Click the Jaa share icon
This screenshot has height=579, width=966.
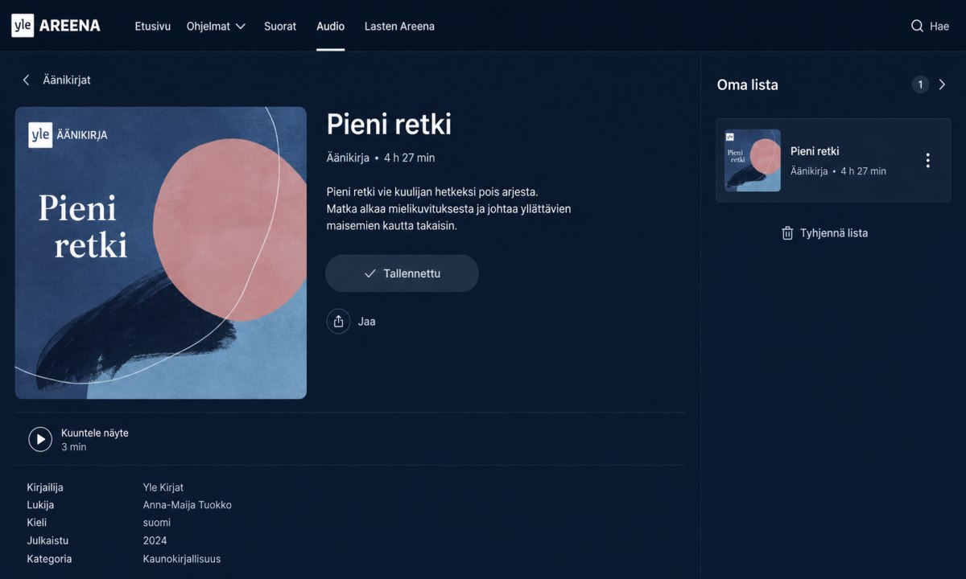338,321
